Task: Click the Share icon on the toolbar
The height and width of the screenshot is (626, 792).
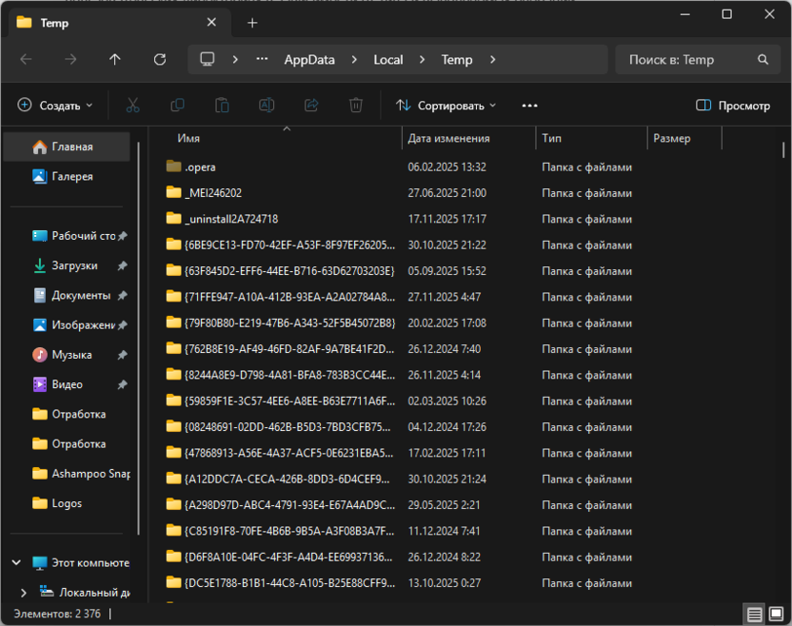Action: click(x=311, y=106)
